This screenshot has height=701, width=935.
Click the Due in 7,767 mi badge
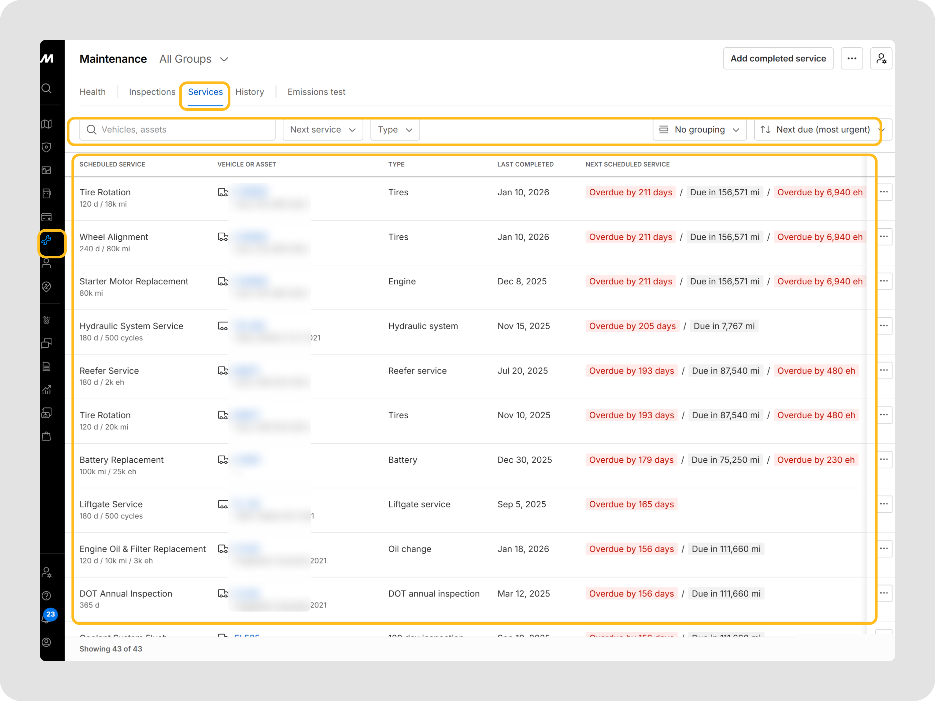pyautogui.click(x=724, y=326)
